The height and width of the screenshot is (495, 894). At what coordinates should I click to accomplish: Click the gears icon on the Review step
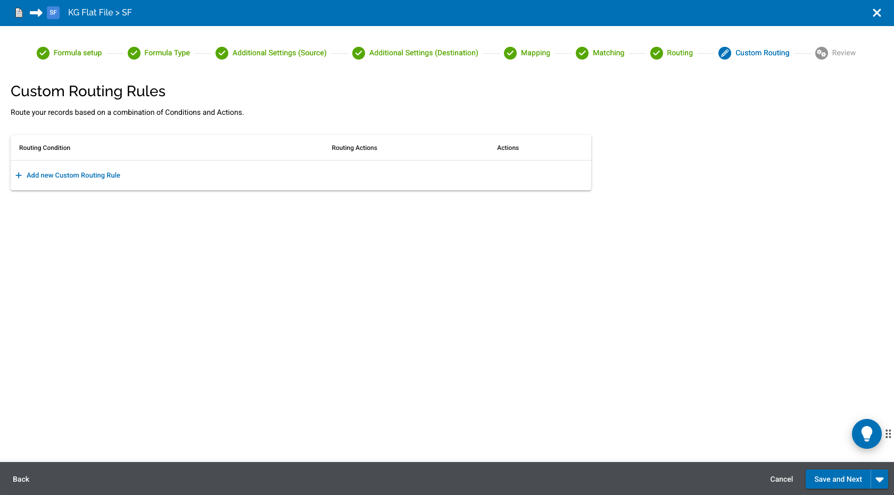point(821,53)
